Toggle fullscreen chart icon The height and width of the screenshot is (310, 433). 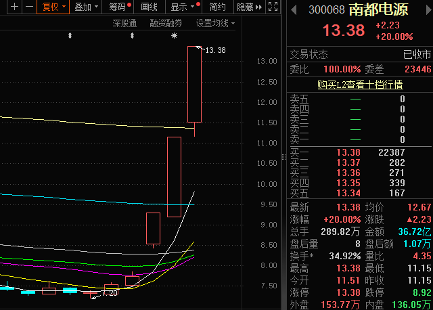[x=273, y=7]
